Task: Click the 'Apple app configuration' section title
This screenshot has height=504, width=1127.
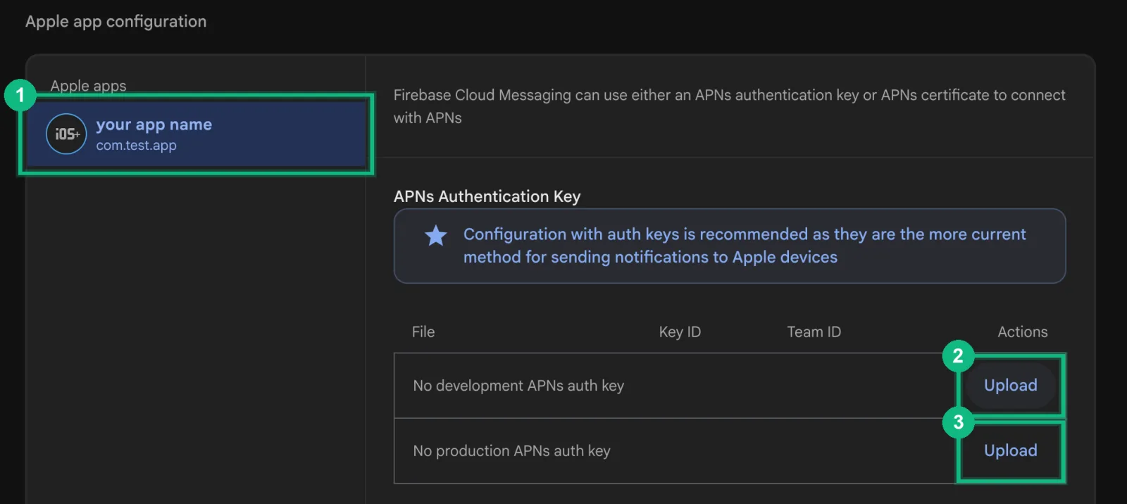Action: tap(116, 22)
